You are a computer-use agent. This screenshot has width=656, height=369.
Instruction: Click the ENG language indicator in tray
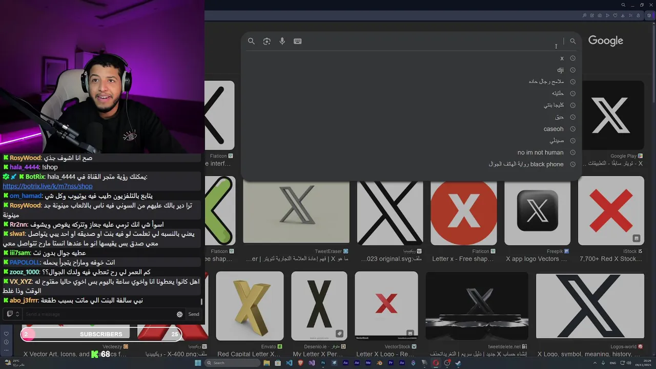(x=613, y=363)
